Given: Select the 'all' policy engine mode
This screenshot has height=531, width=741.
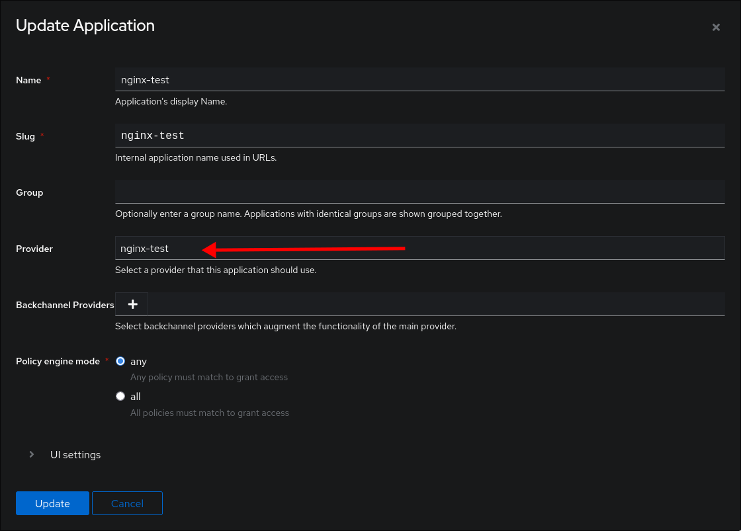Looking at the screenshot, I should tap(120, 396).
